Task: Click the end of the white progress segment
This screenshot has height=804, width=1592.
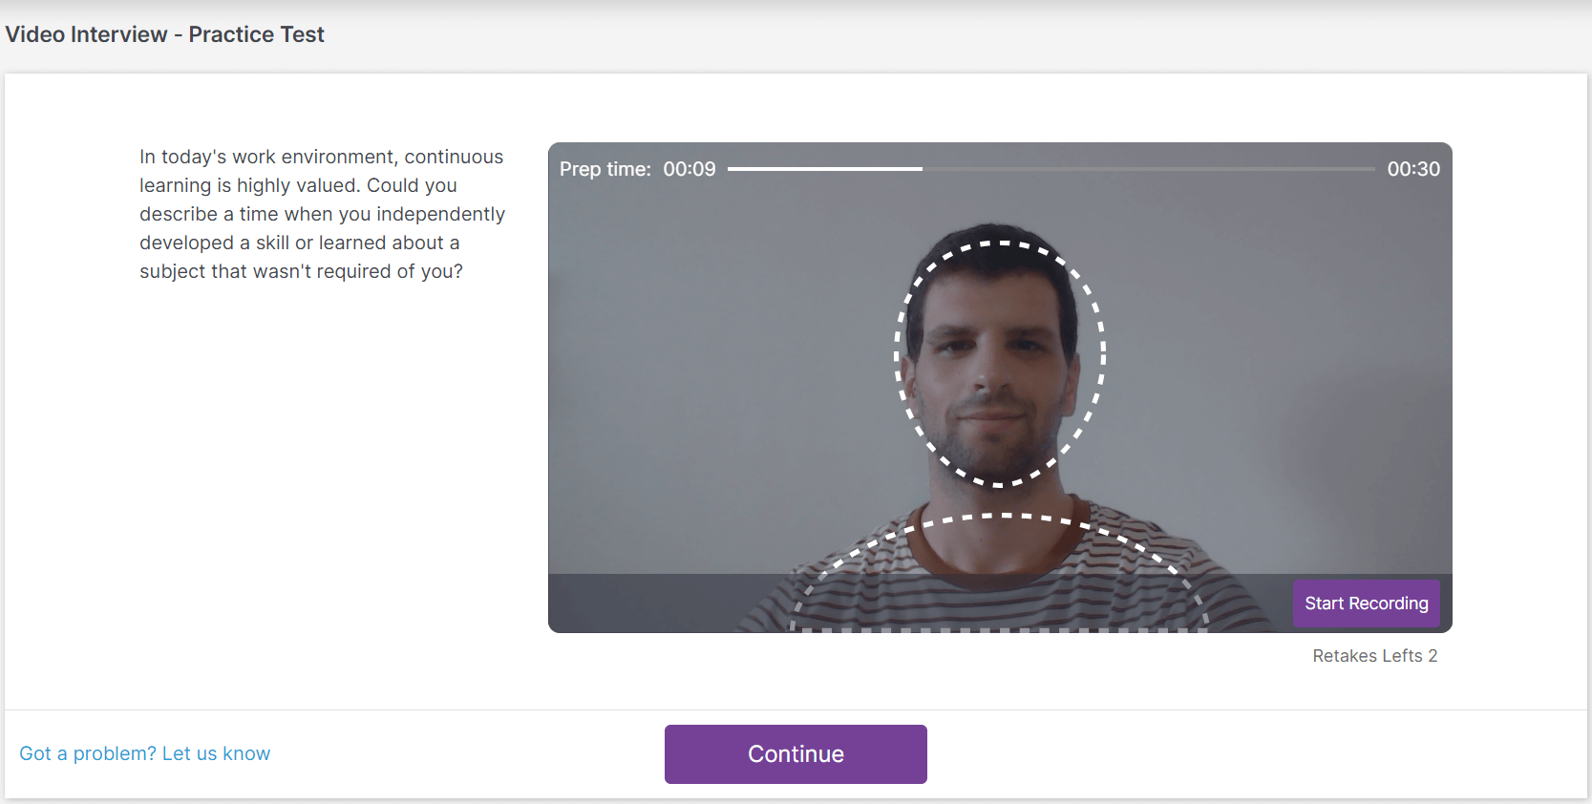Action: point(921,169)
